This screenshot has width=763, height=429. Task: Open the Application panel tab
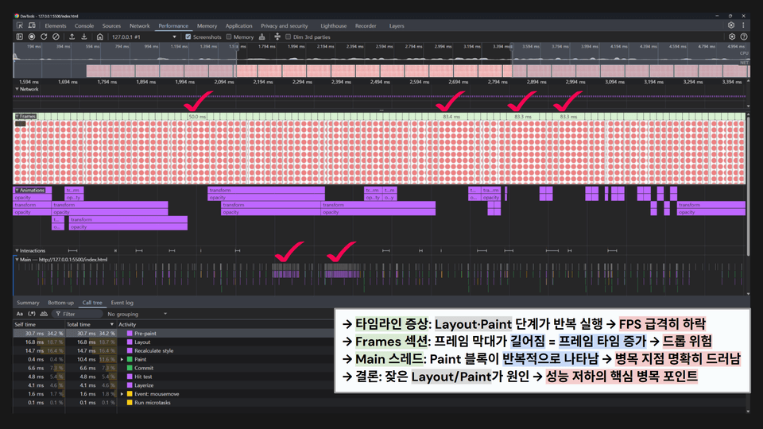tap(239, 25)
